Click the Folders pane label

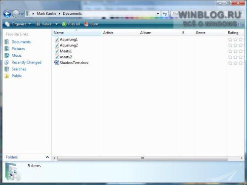(x=11, y=157)
